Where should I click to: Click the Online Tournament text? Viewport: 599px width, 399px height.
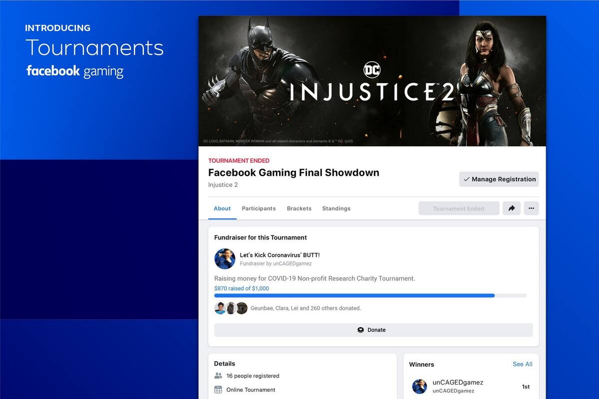pyautogui.click(x=251, y=390)
